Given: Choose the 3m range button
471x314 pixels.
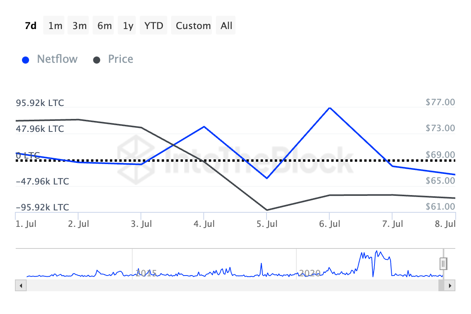Looking at the screenshot, I should pyautogui.click(x=80, y=26).
